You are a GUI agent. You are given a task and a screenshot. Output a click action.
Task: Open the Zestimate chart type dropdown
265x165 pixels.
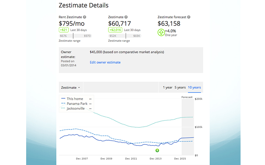[x=71, y=87]
